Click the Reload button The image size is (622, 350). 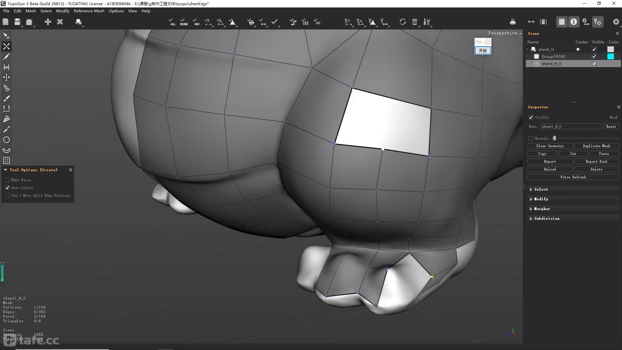tap(550, 169)
